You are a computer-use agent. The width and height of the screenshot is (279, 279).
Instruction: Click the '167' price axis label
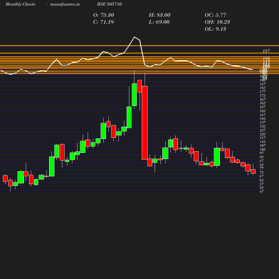point(263,99)
